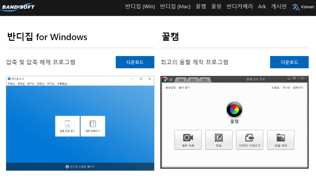Switch to 관리 tab in 꿀캠
This screenshot has width=316, height=179.
point(193,80)
